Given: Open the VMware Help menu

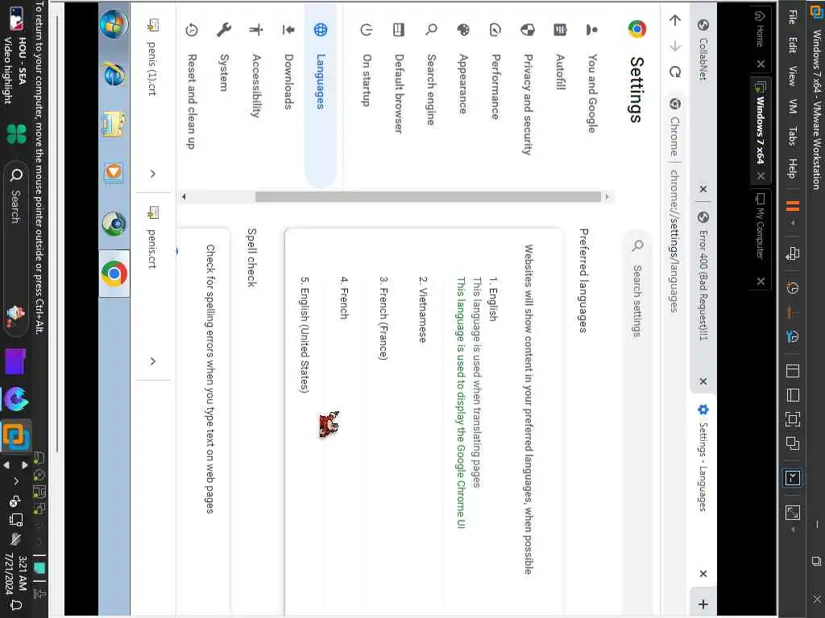Looking at the screenshot, I should coord(792,168).
